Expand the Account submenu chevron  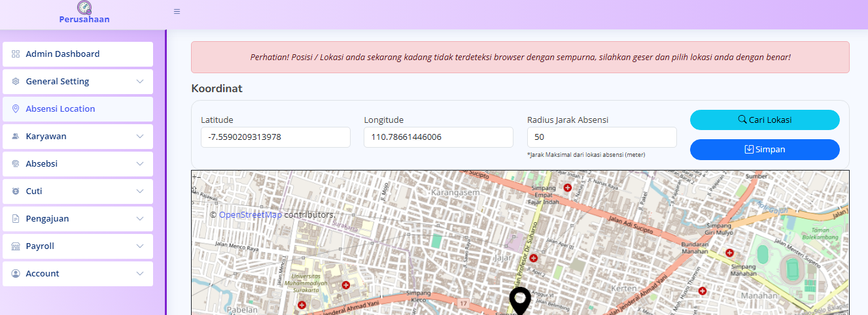(x=140, y=274)
